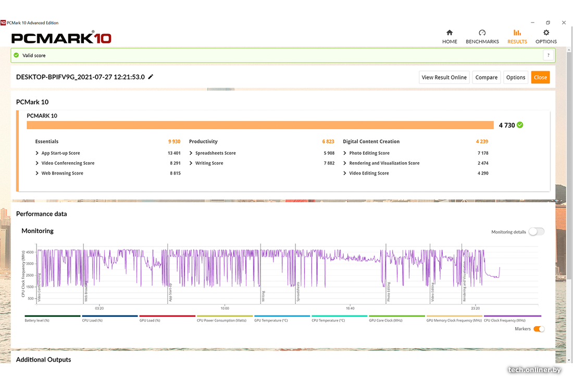The image size is (573, 382).
Task: Click the Benchmarks gauge icon
Action: click(x=482, y=32)
